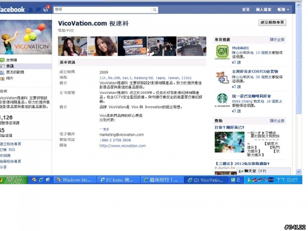Click the Mobile01 page logo

pyautogui.click(x=222, y=52)
